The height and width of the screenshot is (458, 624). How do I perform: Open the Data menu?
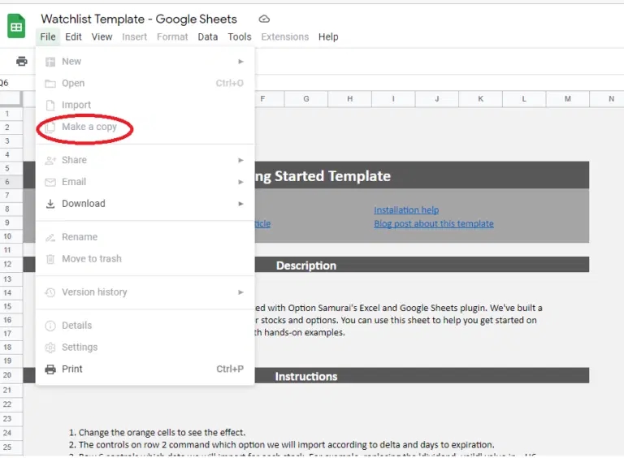pos(208,37)
